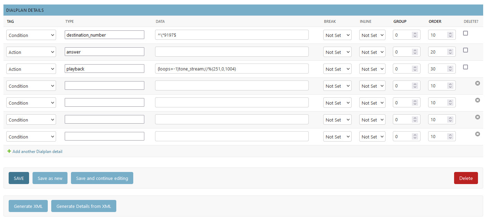The width and height of the screenshot is (488, 221).
Task: Check delete box for playback row
Action: pos(466,67)
